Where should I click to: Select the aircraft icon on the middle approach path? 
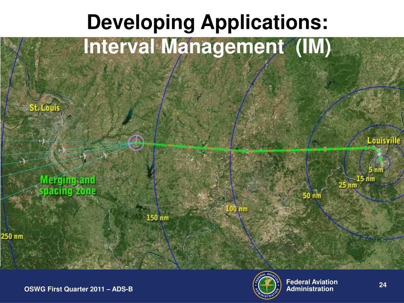[84, 155]
